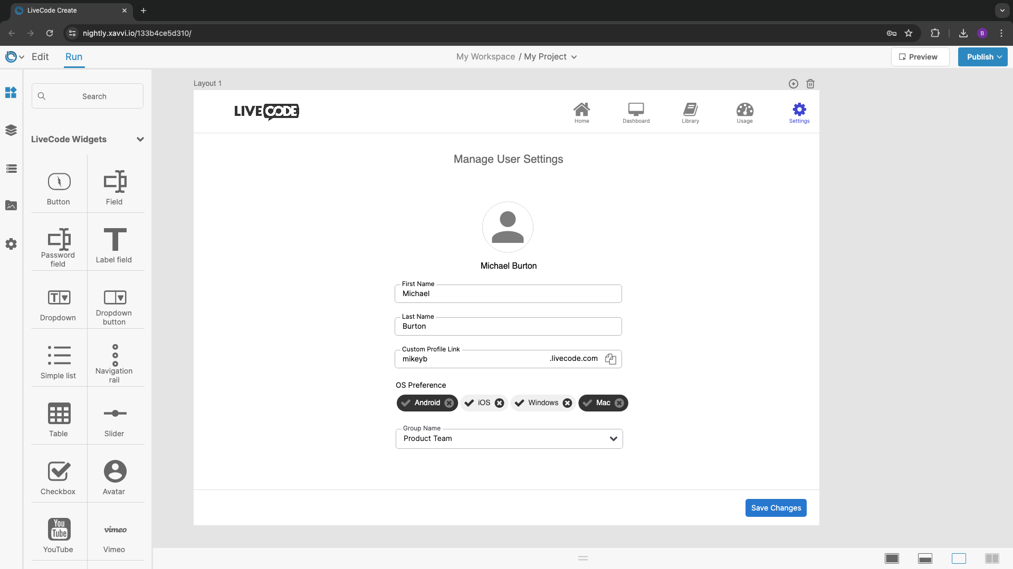Click the Usage gauge icon
The width and height of the screenshot is (1013, 569).
click(744, 110)
